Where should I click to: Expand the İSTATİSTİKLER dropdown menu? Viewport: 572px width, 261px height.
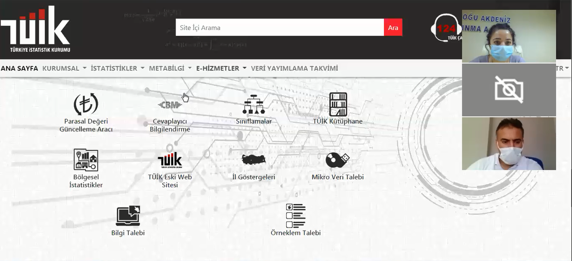(x=118, y=68)
